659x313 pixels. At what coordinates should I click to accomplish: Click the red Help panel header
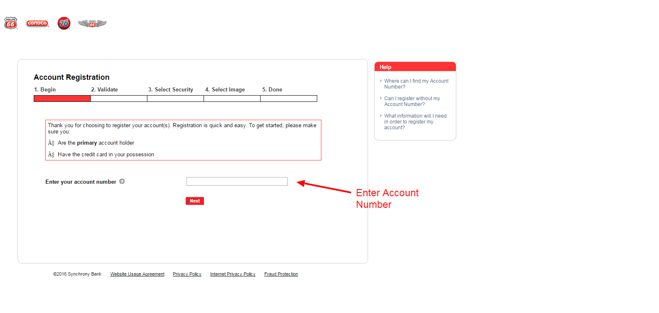tap(415, 67)
